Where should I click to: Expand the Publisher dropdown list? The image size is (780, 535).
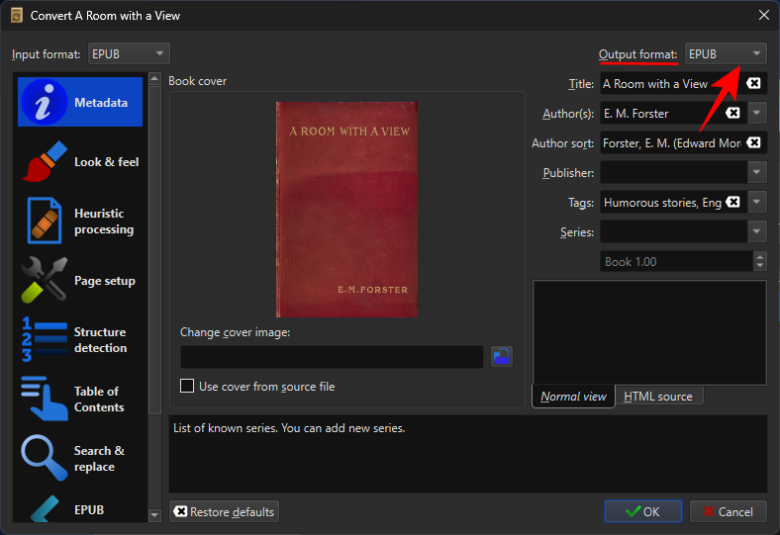(x=758, y=173)
